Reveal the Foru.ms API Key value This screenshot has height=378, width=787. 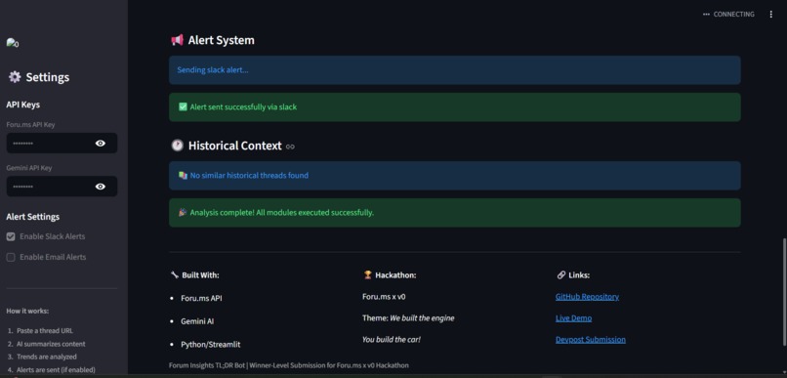[x=101, y=143]
